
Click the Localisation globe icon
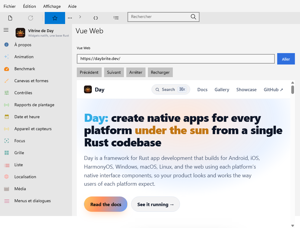pos(7,177)
